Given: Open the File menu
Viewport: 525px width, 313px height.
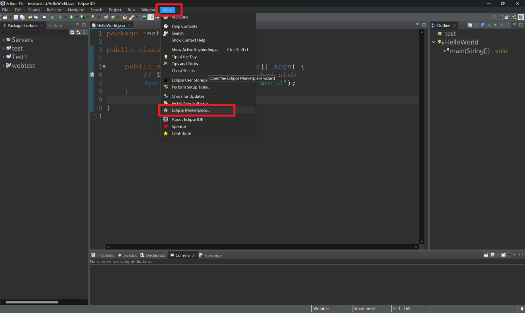Looking at the screenshot, I should [5, 10].
